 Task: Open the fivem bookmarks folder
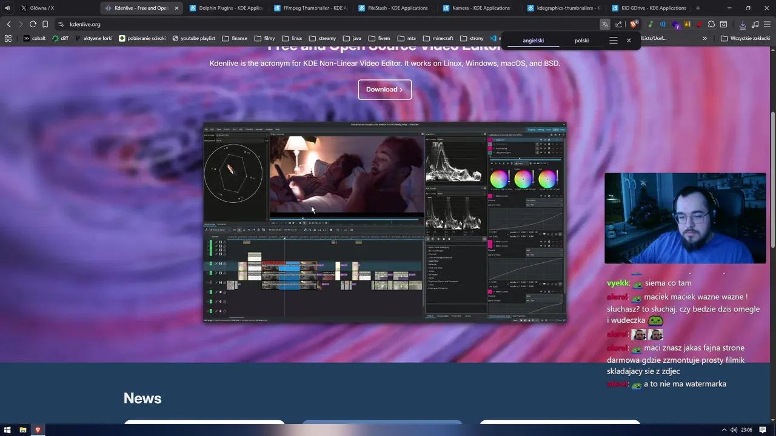point(379,38)
